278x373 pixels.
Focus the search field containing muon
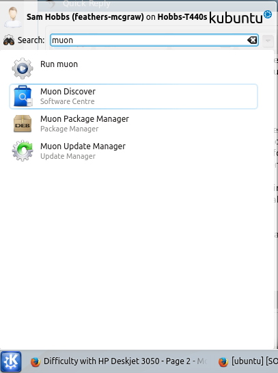[154, 40]
